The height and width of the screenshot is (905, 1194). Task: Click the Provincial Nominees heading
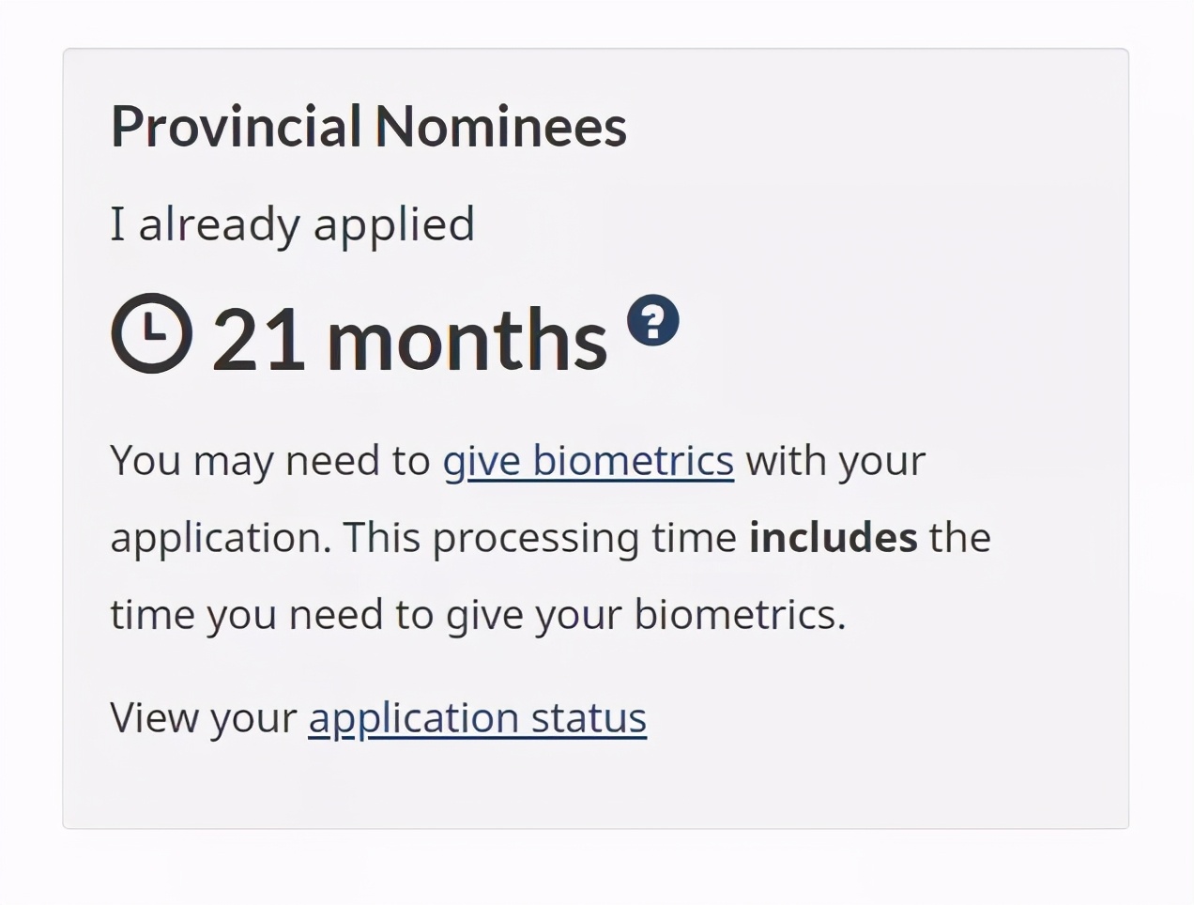point(369,126)
